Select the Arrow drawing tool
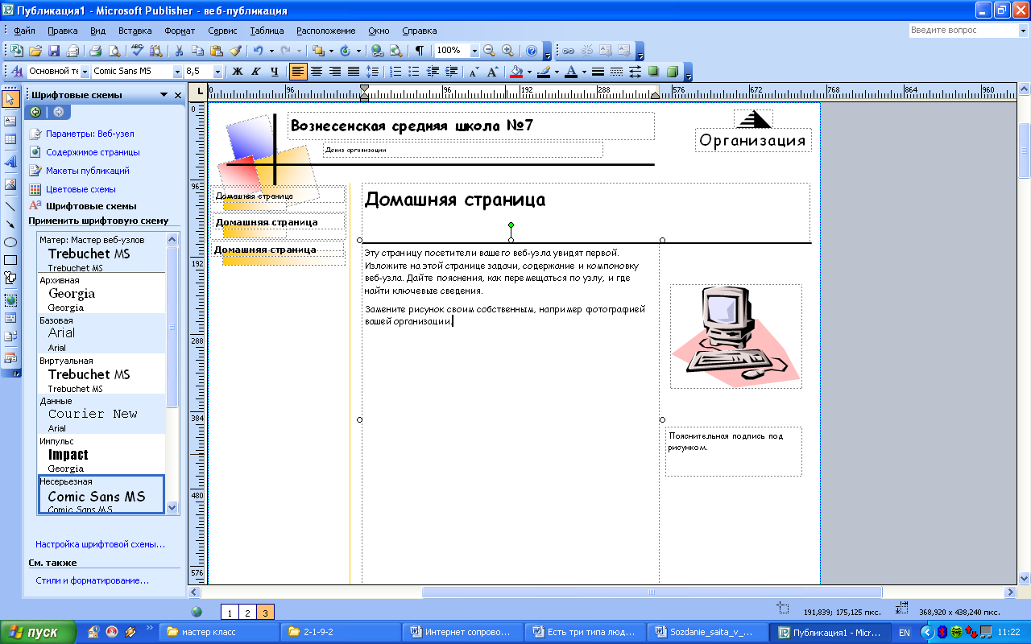Viewport: 1031px width, 644px height. (x=10, y=223)
